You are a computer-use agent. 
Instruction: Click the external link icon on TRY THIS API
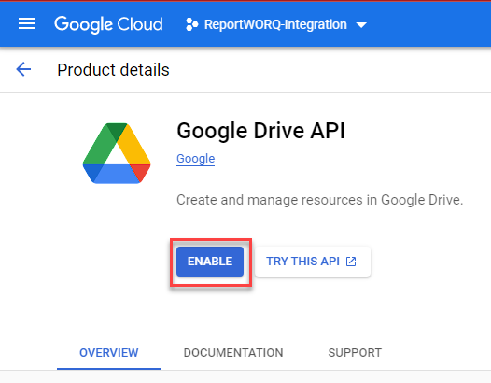coord(351,262)
